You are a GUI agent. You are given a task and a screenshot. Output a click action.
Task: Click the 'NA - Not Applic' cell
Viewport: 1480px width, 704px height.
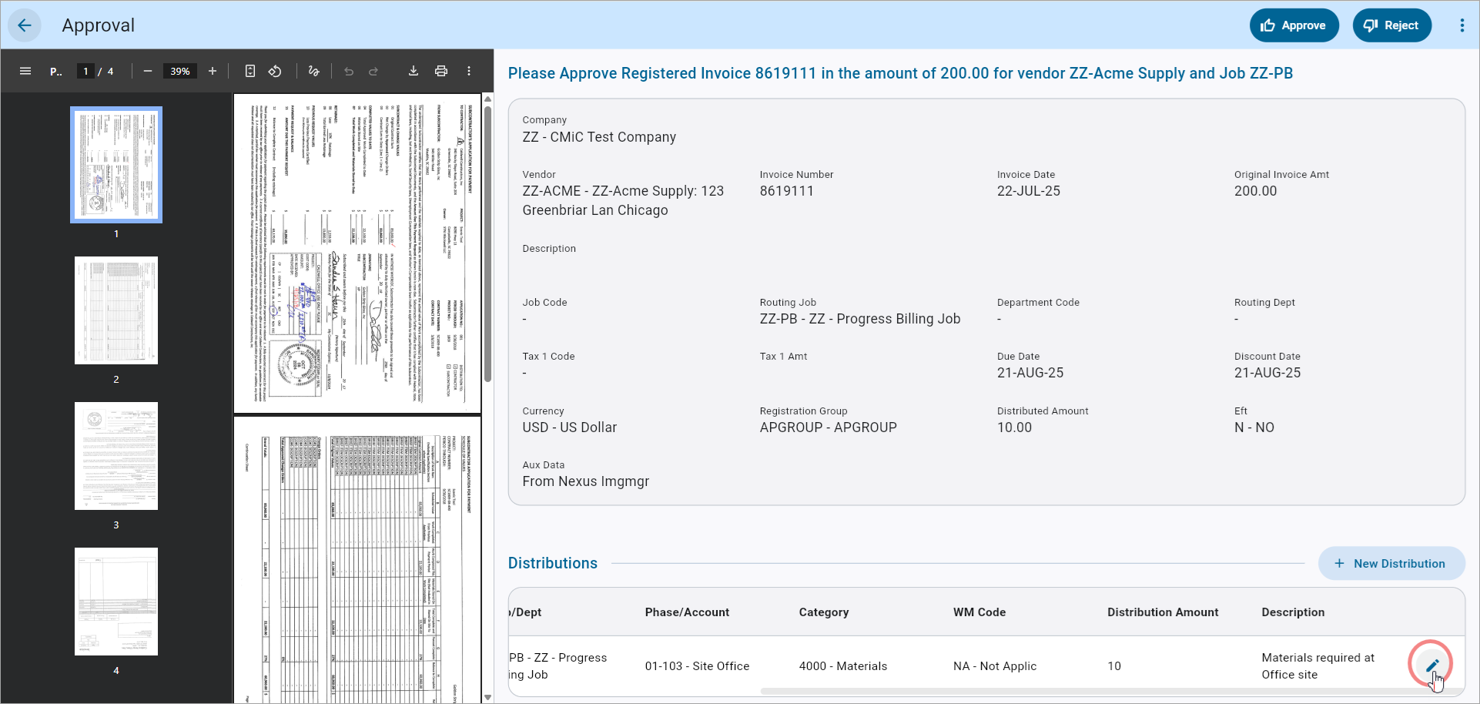pyautogui.click(x=995, y=666)
